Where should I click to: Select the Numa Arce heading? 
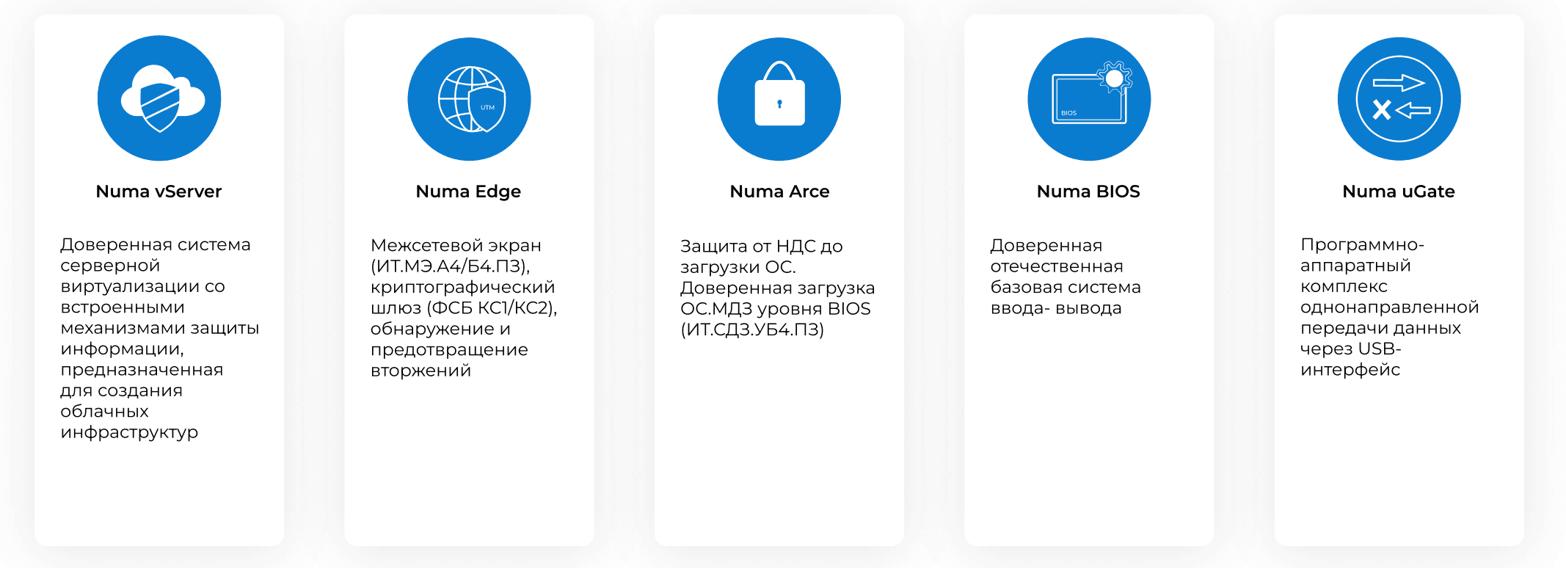tap(779, 192)
